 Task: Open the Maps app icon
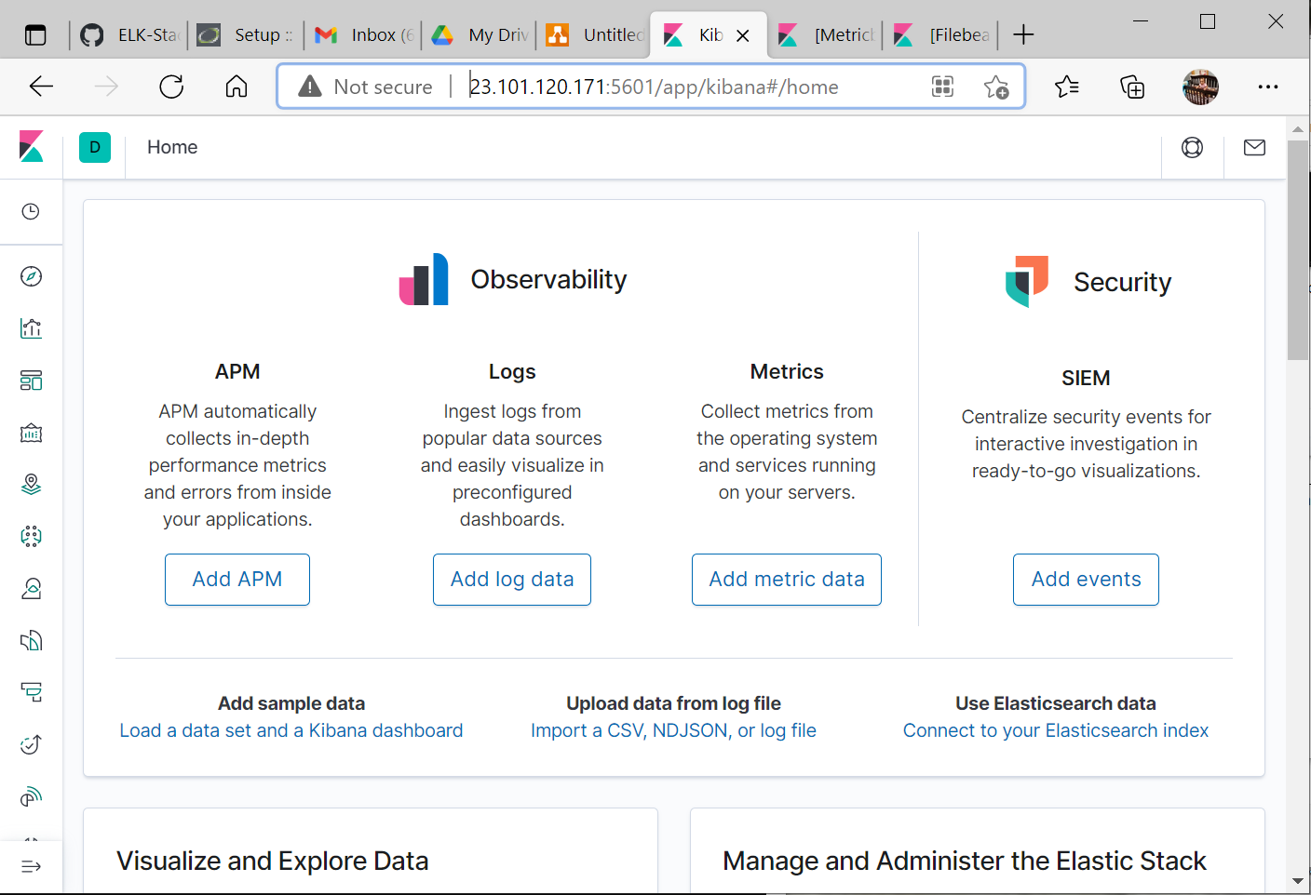click(31, 484)
